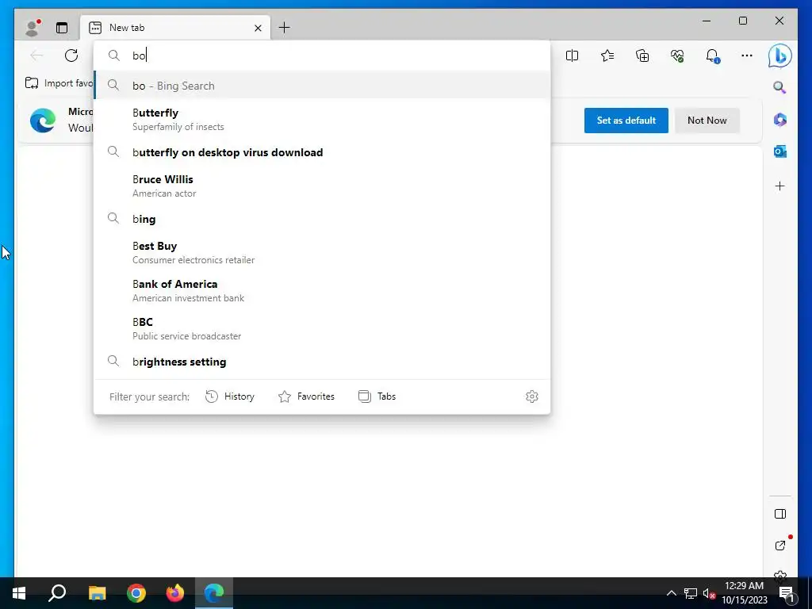Choose 'butterfly on desktop virus download' suggestion
Viewport: 812px width, 609px height.
point(322,152)
